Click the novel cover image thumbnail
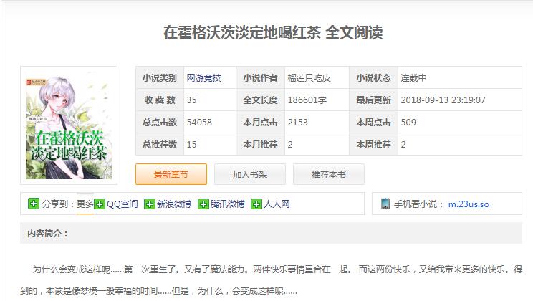The height and width of the screenshot is (301, 533). (x=68, y=123)
